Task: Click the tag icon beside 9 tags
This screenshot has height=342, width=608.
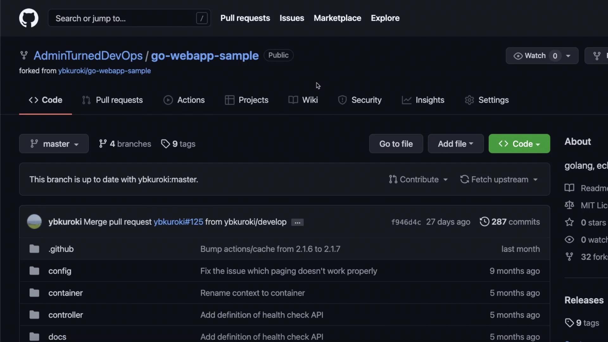Action: [165, 144]
